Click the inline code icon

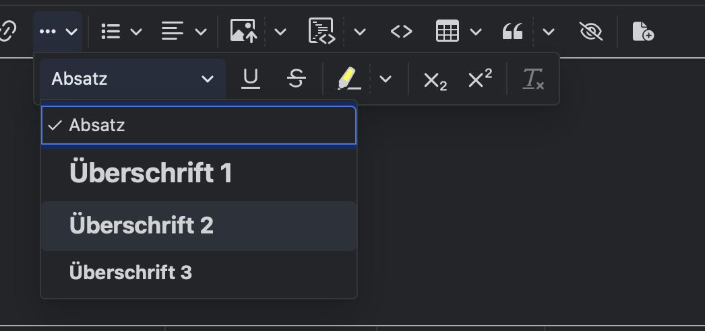401,32
